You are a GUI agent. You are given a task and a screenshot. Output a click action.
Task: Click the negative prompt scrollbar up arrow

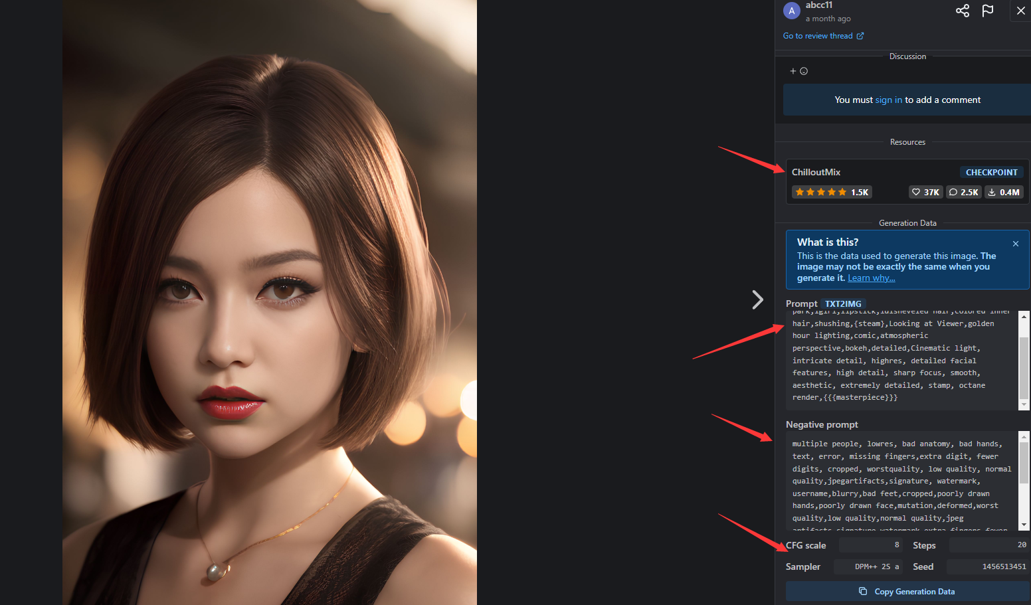tap(1024, 437)
